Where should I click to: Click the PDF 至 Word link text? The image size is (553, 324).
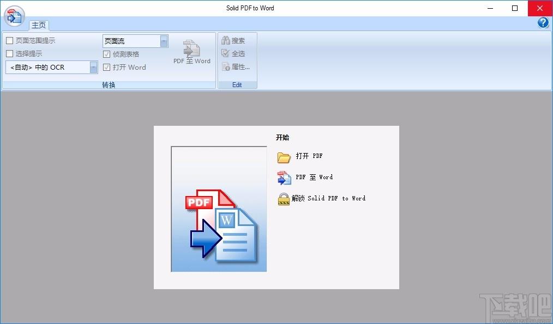[314, 177]
